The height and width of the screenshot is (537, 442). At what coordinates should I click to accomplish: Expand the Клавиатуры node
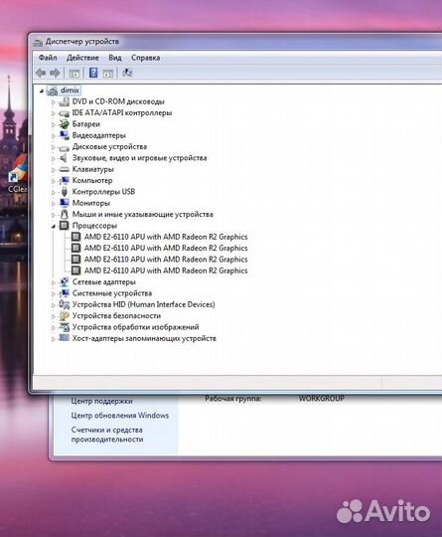[x=53, y=169]
